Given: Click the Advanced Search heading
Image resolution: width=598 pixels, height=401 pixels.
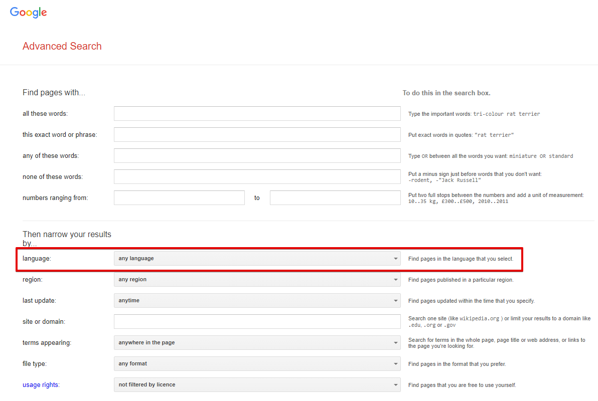Looking at the screenshot, I should point(62,46).
